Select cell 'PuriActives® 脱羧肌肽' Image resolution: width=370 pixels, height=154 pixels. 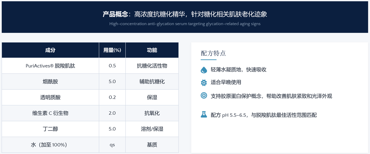(x=50, y=66)
